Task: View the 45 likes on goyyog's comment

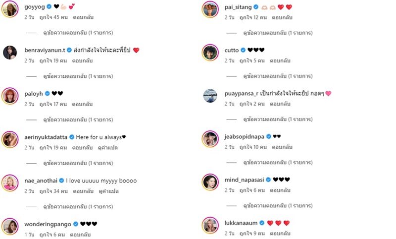Action: pos(53,17)
